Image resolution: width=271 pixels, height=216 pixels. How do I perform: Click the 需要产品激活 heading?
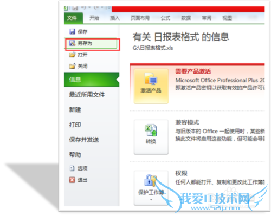(x=193, y=71)
